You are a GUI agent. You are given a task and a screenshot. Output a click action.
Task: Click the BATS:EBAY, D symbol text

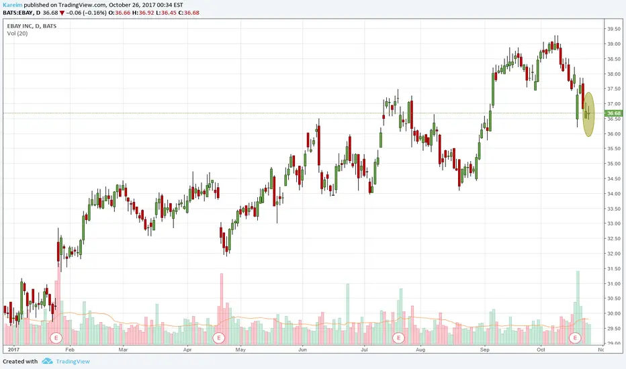coord(21,13)
